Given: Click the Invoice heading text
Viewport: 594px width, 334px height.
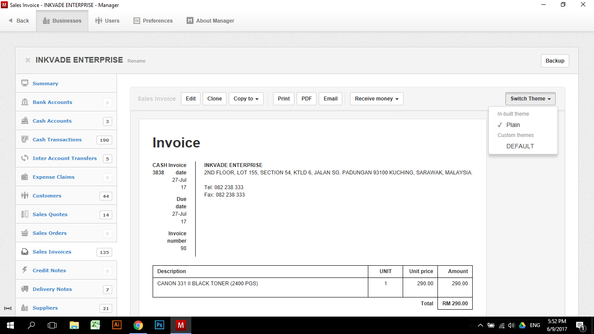Looking at the screenshot, I should click(177, 143).
